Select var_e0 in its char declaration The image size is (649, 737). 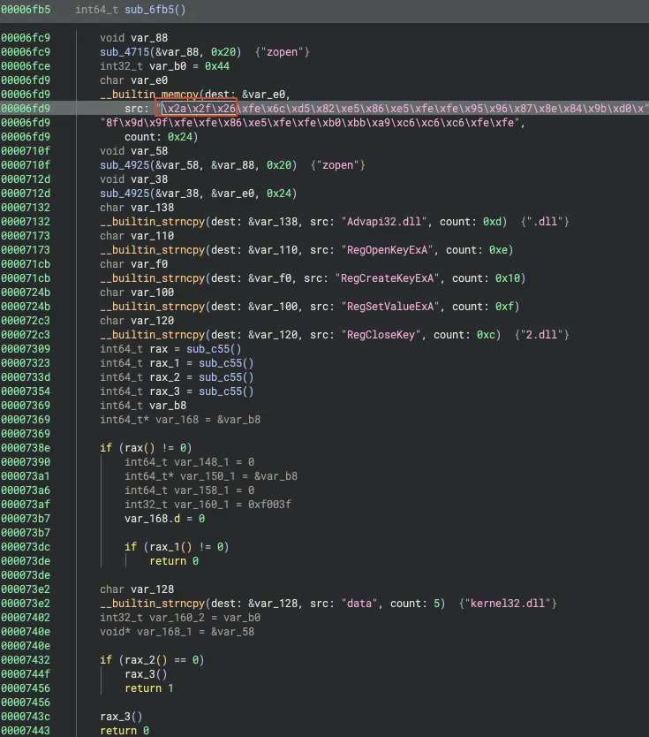pos(149,80)
